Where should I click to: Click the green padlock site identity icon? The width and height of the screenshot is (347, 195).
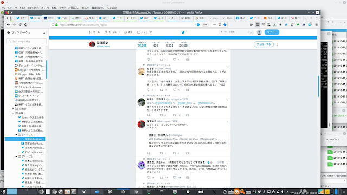pos(56,25)
